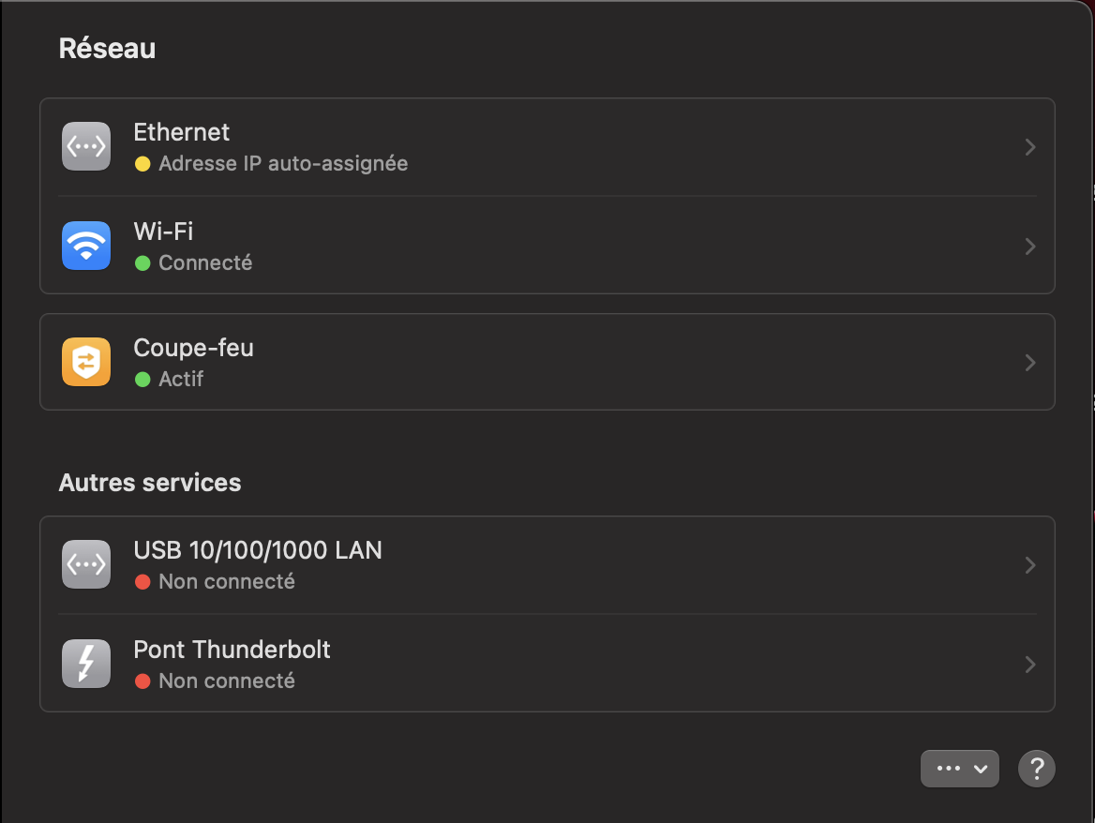Open help with the question mark button

pyautogui.click(x=1037, y=769)
